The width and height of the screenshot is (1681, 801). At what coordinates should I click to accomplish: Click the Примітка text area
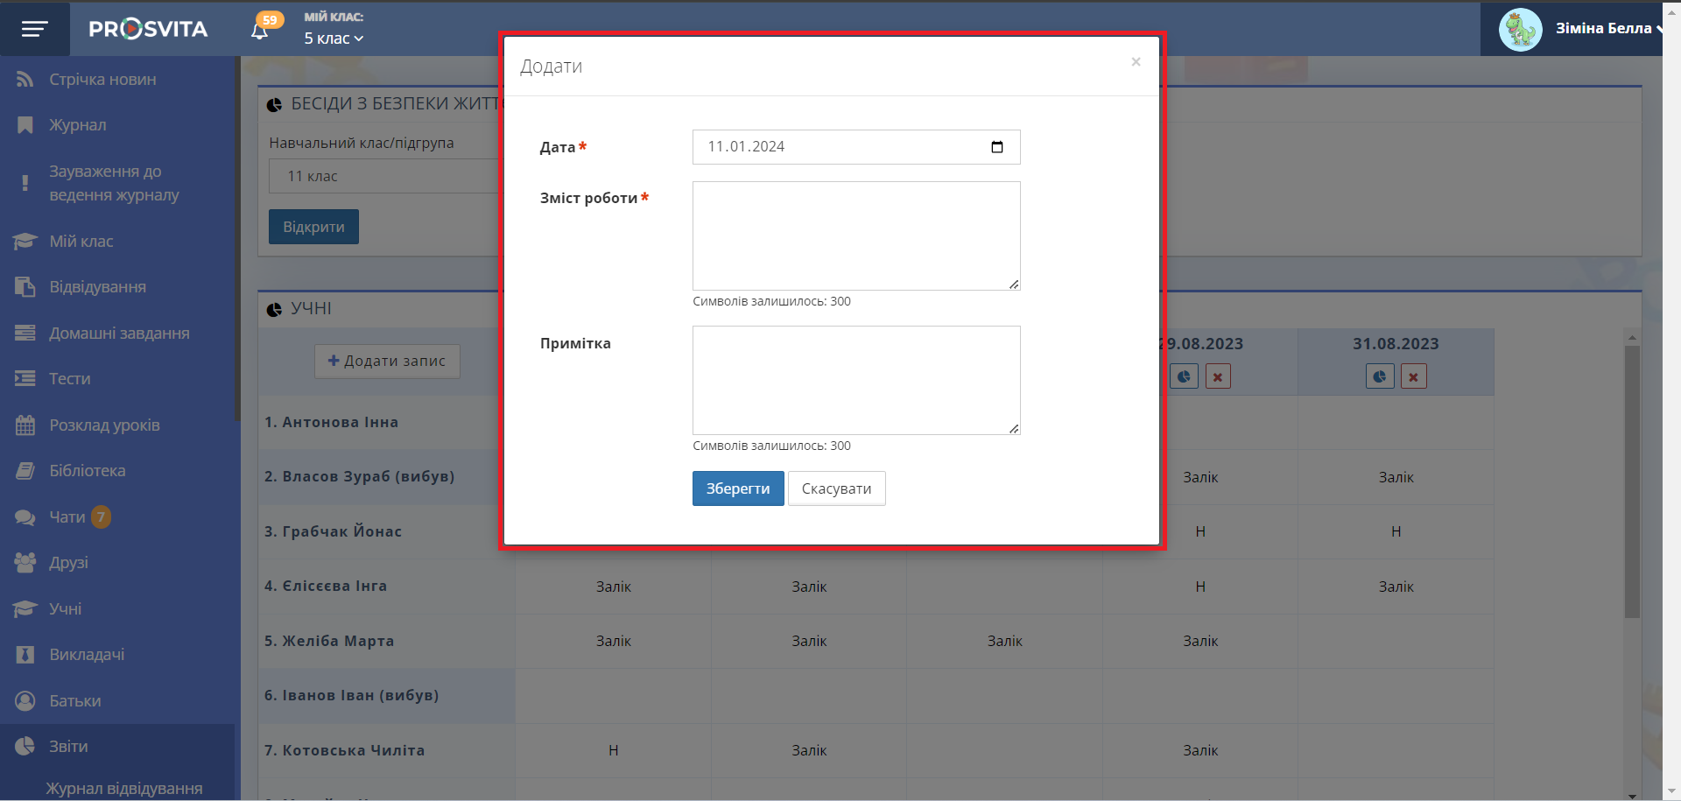(x=855, y=380)
